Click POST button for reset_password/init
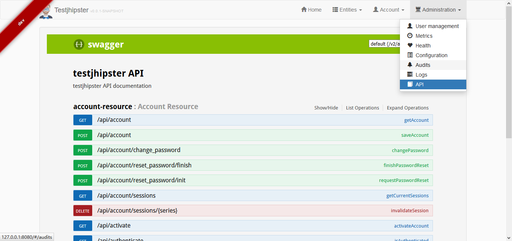Viewport: 512px width, 241px height. point(83,180)
